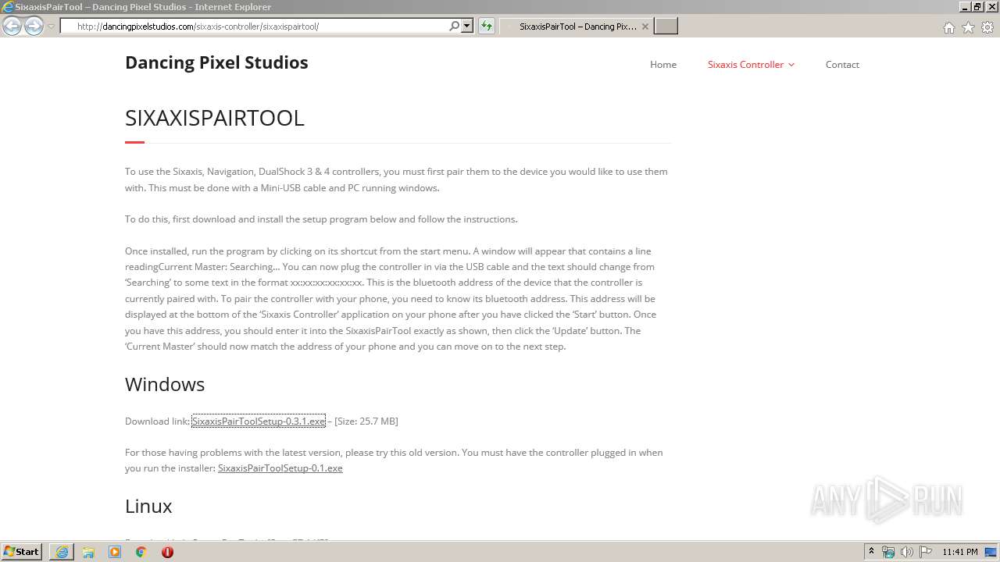Viewport: 1000px width, 562px height.
Task: Open the media player taskbar icon
Action: [115, 552]
